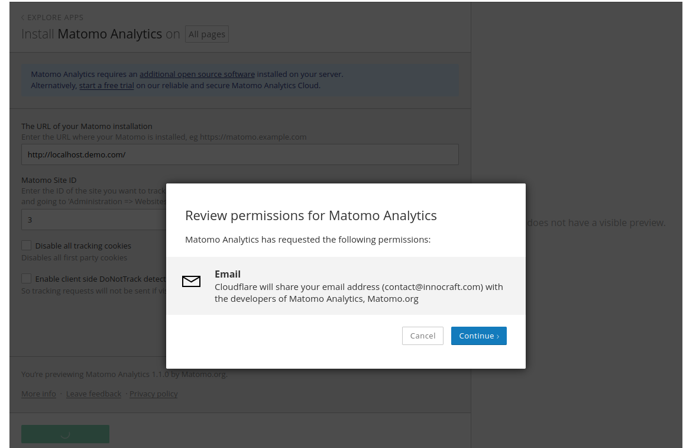Open the additional open source software link
The width and height of the screenshot is (683, 448).
pyautogui.click(x=197, y=75)
